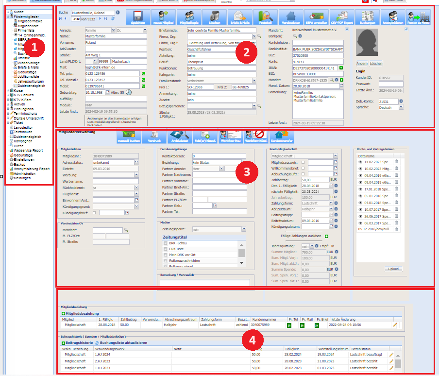Click the Upload button
This screenshot has width=439, height=376.
[394, 269]
